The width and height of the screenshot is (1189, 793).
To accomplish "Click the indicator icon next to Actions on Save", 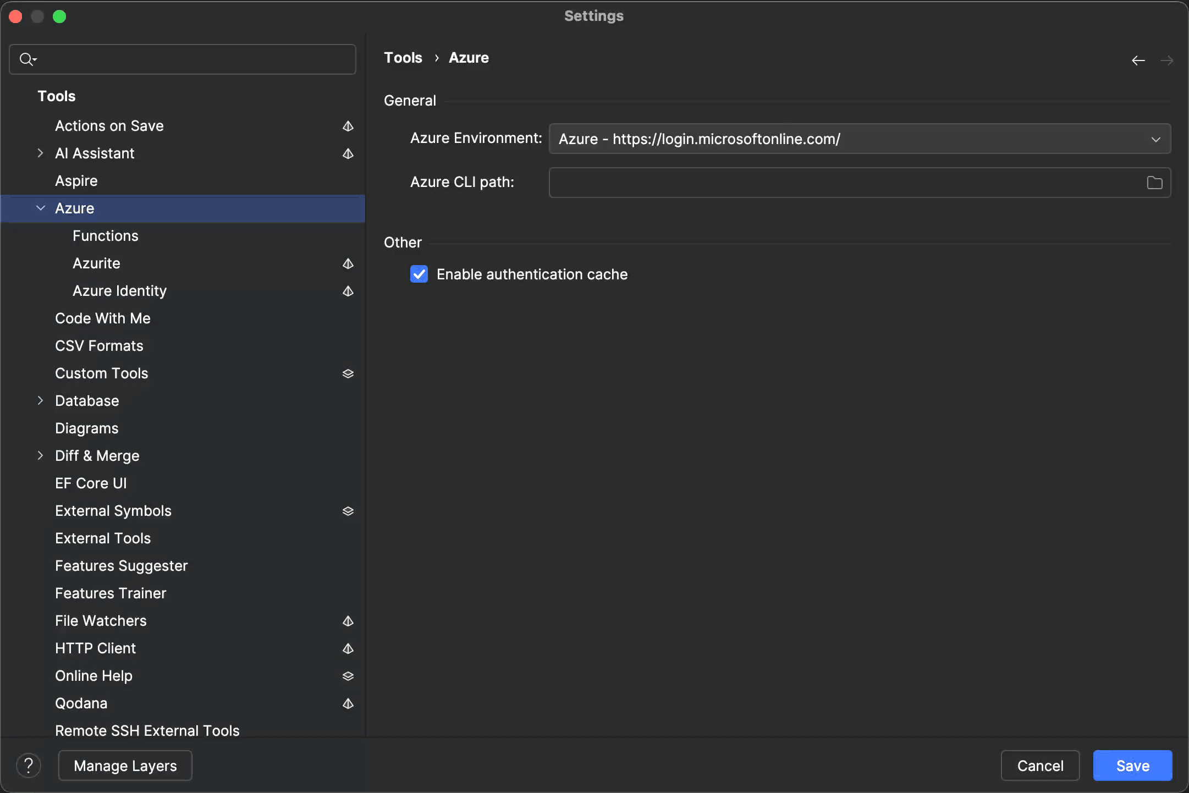I will tap(348, 126).
